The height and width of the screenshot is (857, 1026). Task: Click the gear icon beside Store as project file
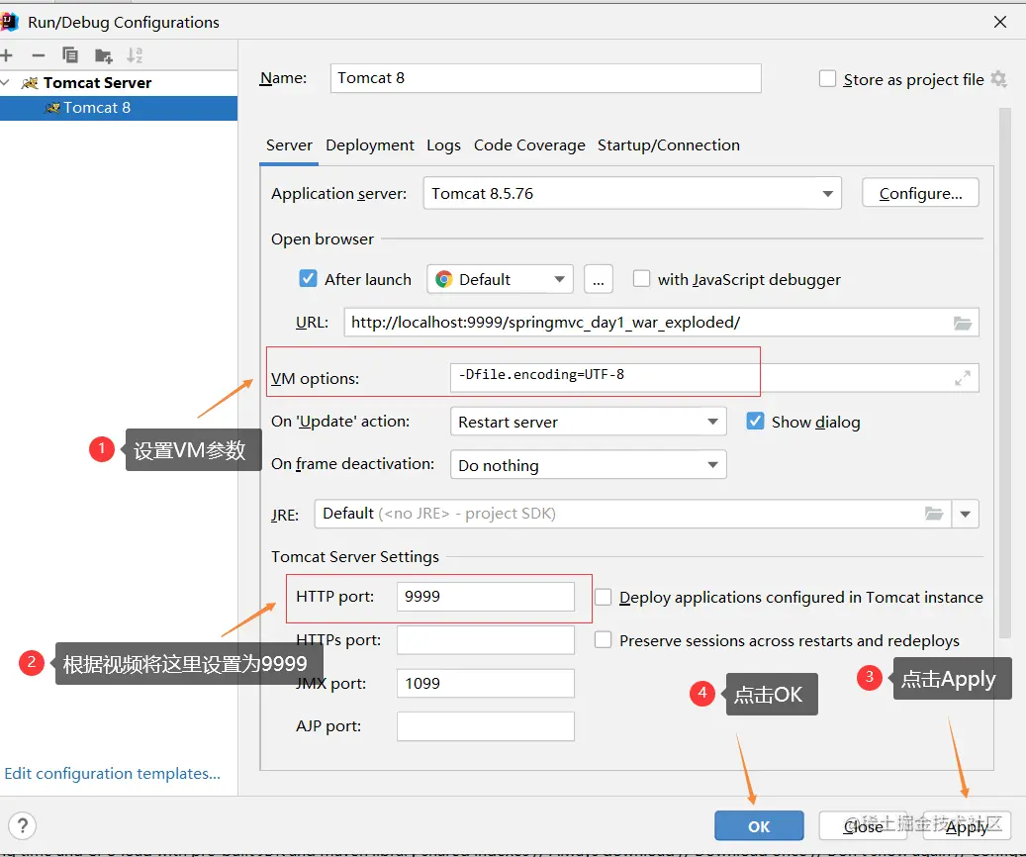[998, 79]
